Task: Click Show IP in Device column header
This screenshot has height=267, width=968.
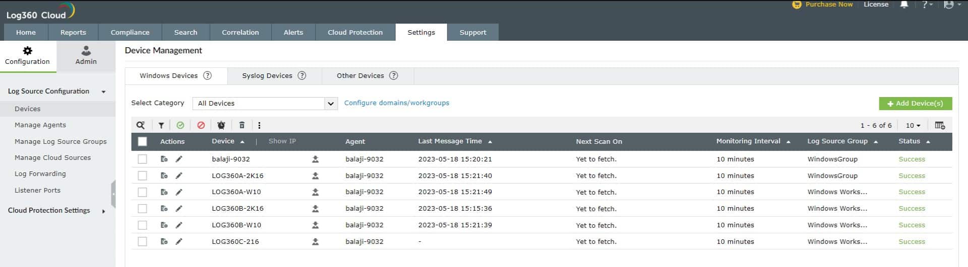Action: tap(282, 141)
